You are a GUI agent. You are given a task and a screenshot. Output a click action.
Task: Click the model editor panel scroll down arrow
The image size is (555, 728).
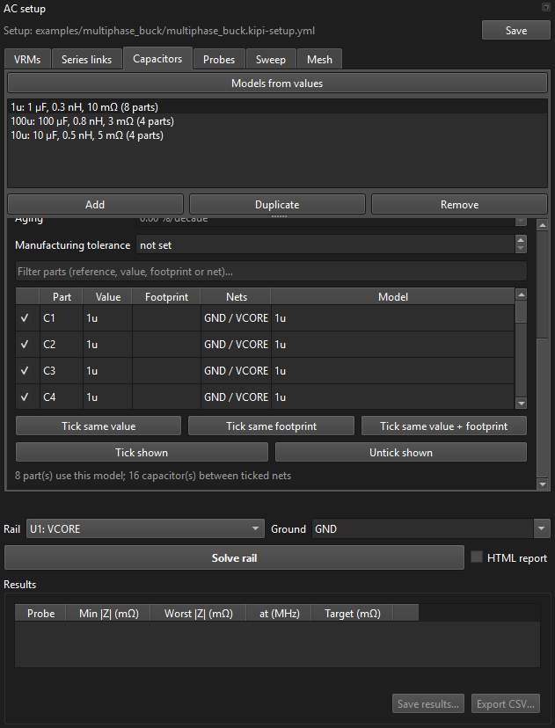tap(542, 484)
